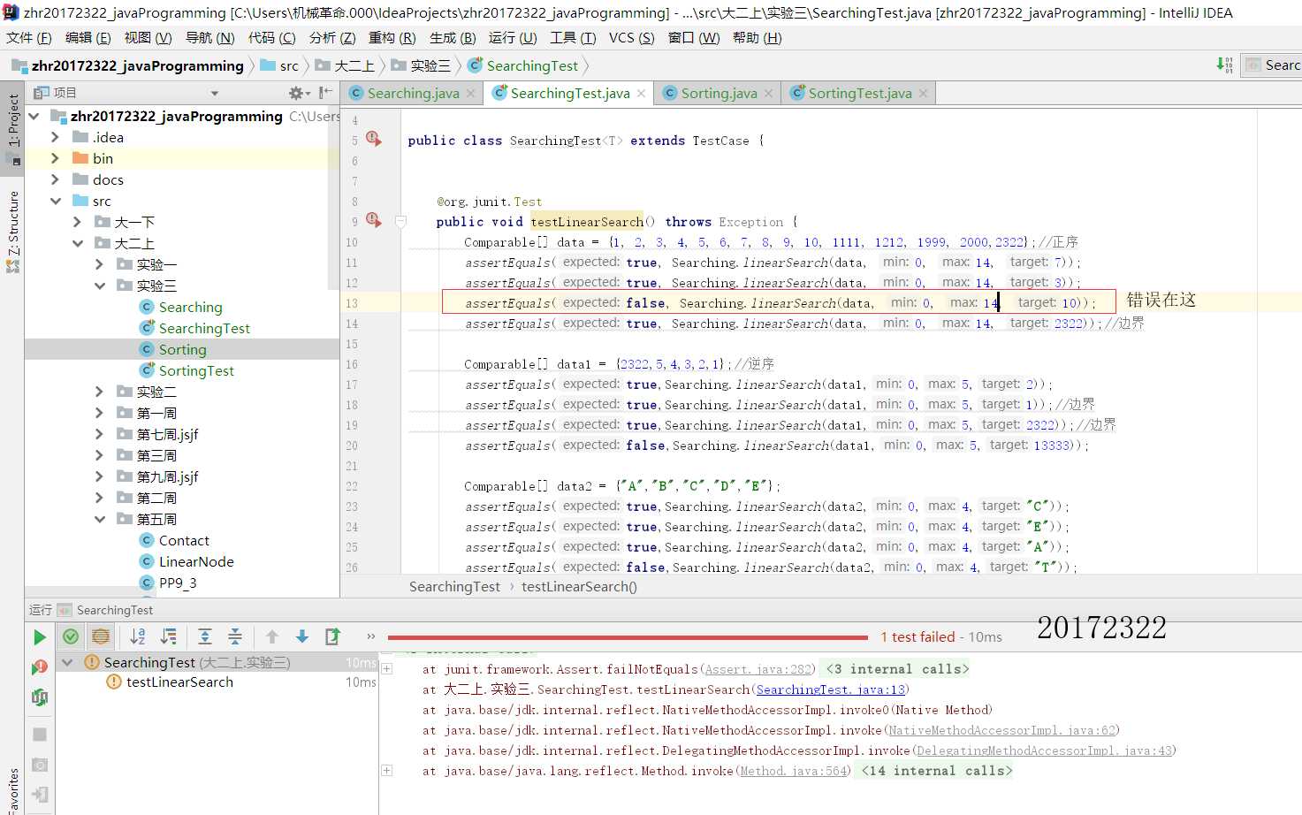Switch to the SortingTest.java tab

click(x=859, y=94)
